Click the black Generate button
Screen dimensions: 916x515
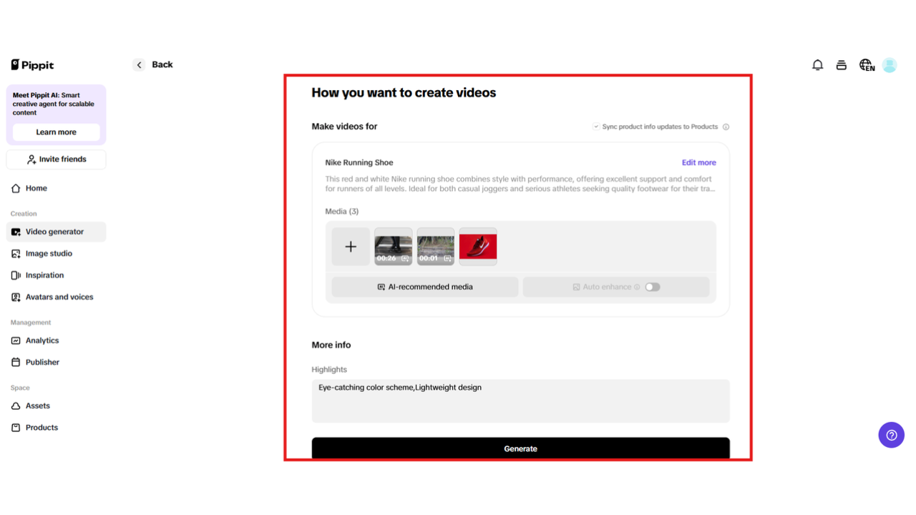pos(520,448)
